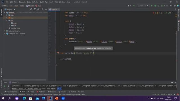Screen dimensions: 180x101
Task: Click the intention light bulb on line 23
Action: click(x=58, y=53)
